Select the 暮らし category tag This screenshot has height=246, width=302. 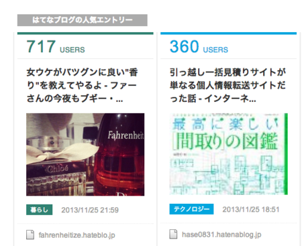pyautogui.click(x=40, y=210)
